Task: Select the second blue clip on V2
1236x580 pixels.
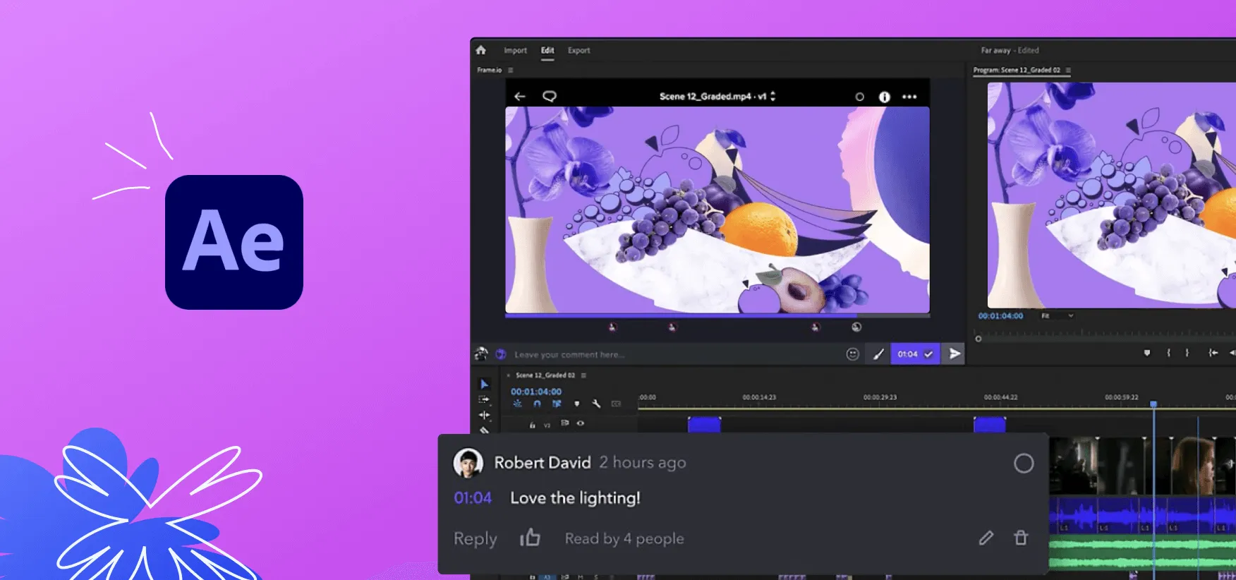Action: coord(989,424)
